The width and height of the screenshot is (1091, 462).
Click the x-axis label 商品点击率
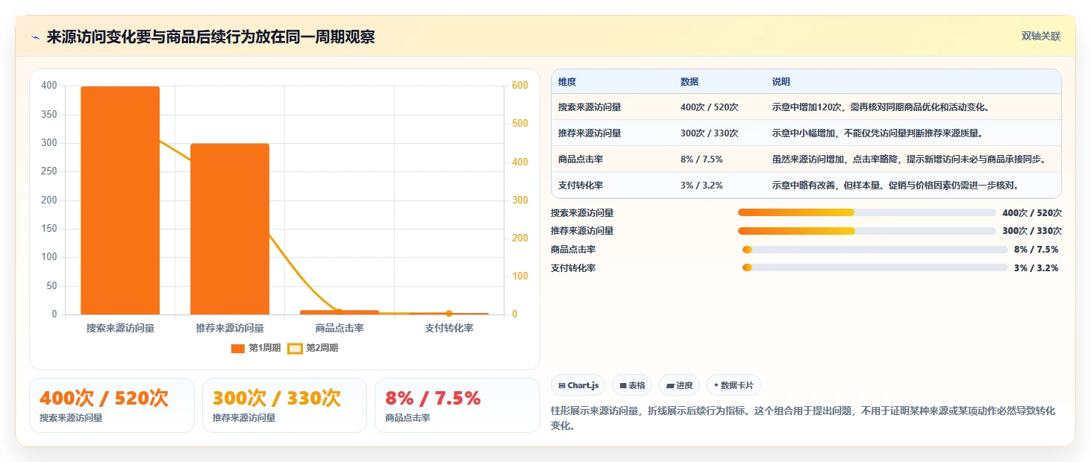[340, 328]
